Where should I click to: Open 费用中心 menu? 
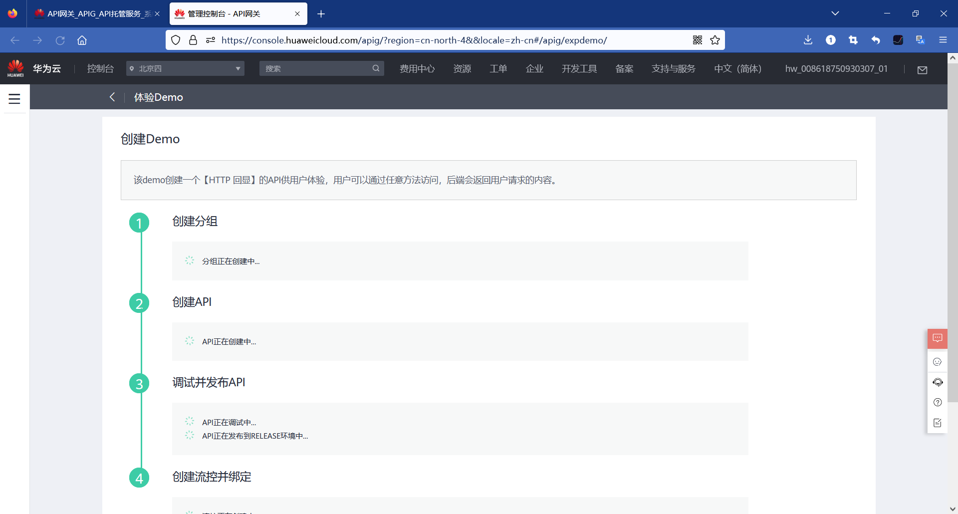coord(417,68)
